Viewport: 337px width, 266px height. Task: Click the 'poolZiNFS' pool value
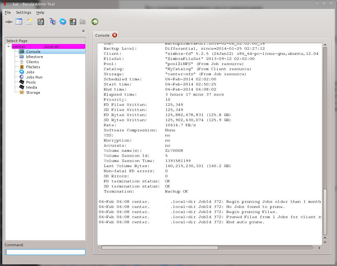point(179,64)
